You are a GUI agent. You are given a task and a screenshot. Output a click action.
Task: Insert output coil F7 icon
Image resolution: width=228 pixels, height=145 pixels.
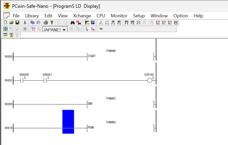click(138, 22)
